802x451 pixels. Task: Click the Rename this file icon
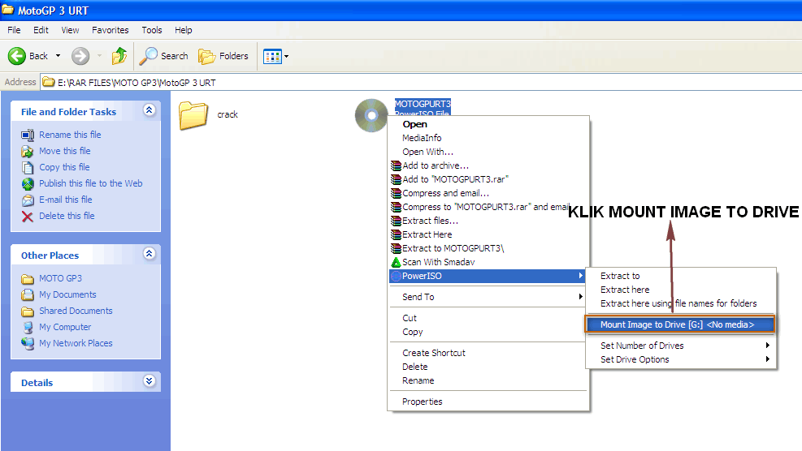click(x=28, y=135)
